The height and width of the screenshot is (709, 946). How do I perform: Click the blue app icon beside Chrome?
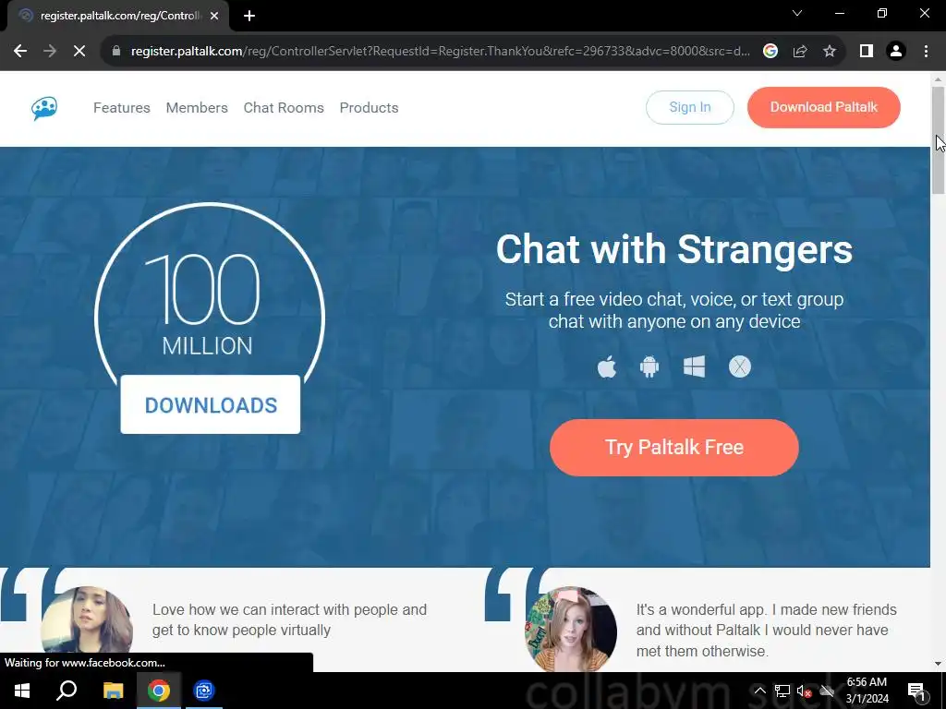(x=204, y=691)
